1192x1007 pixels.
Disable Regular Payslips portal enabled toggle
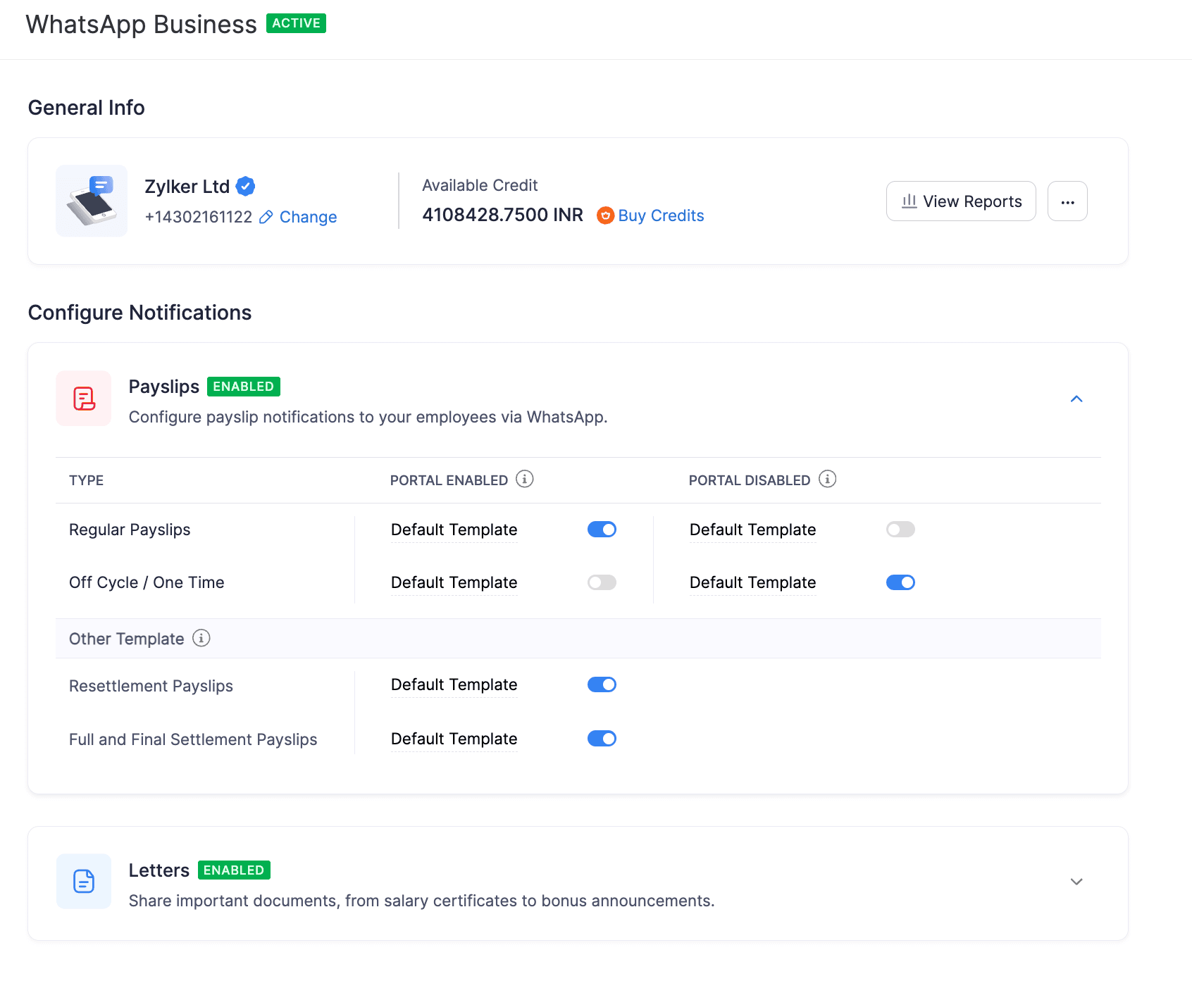602,529
